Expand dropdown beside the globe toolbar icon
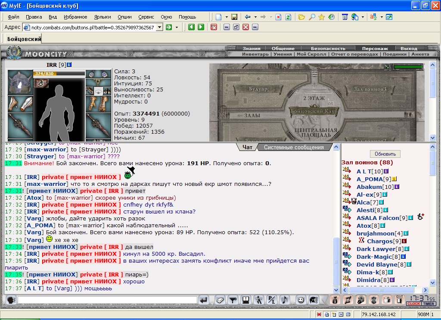 [x=363, y=17]
